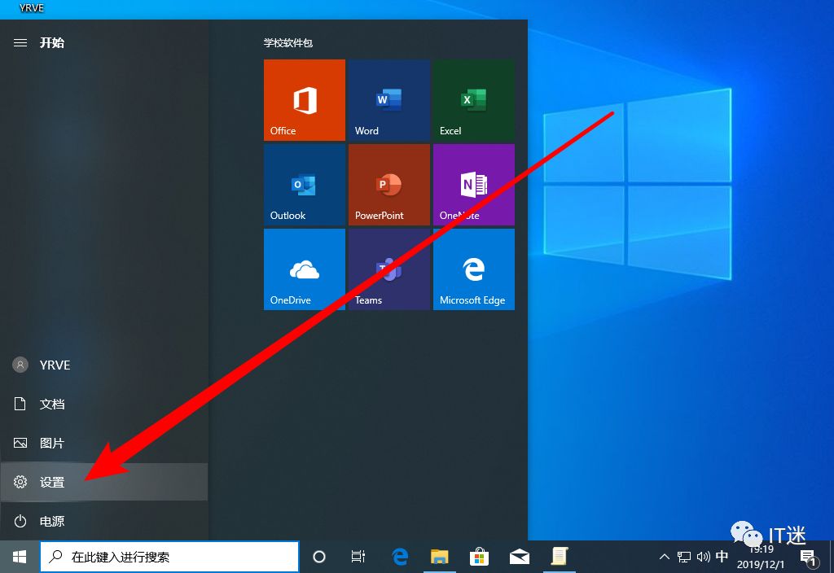Launch Edge from the taskbar
Viewport: 834px width, 573px height.
point(399,557)
